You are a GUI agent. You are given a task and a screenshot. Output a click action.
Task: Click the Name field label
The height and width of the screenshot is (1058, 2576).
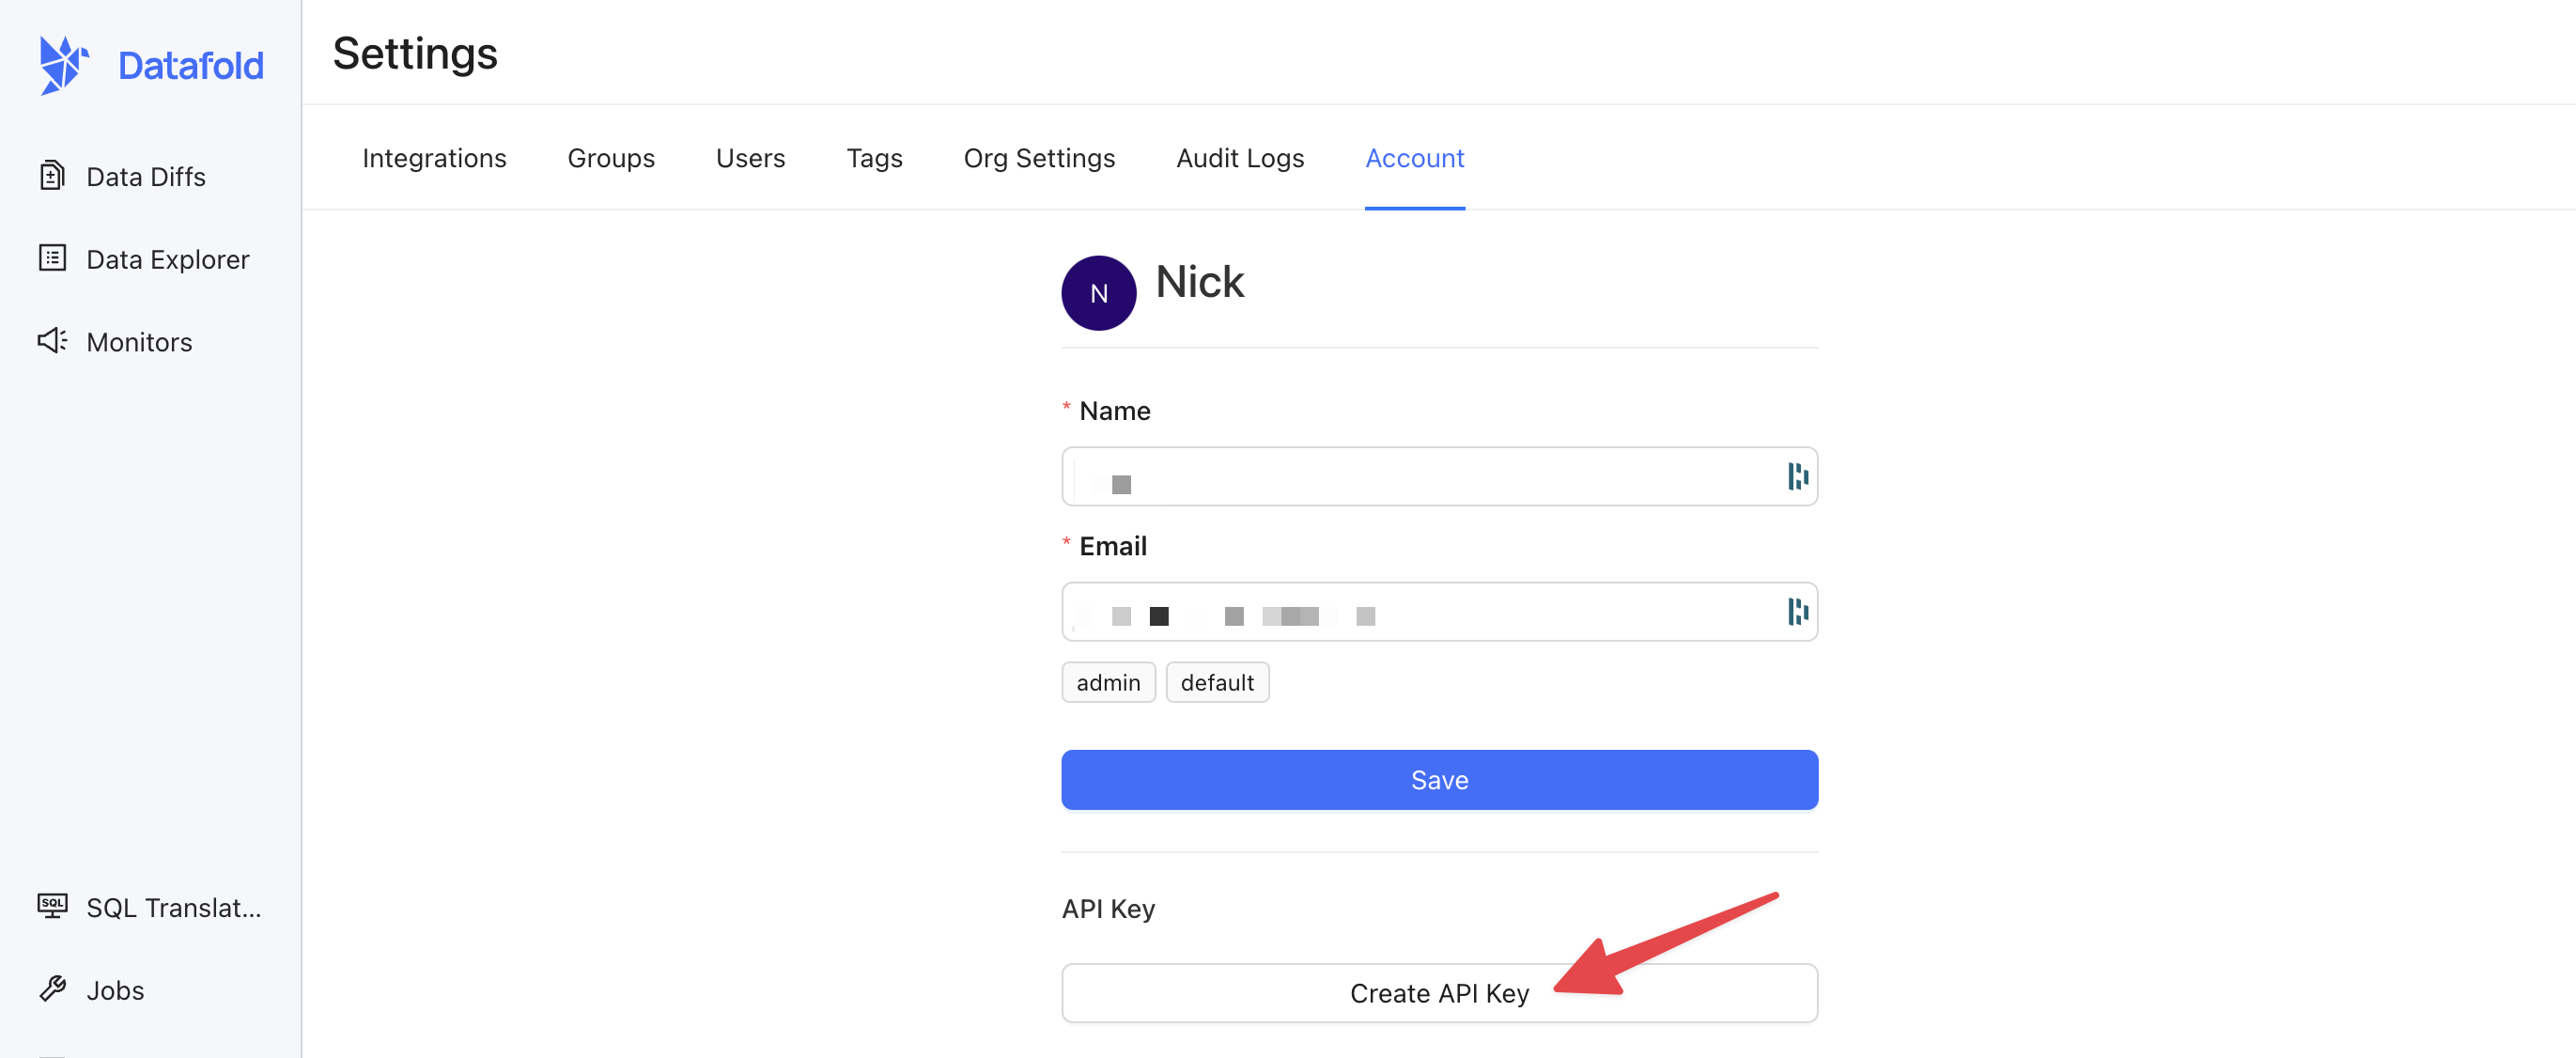pos(1114,411)
